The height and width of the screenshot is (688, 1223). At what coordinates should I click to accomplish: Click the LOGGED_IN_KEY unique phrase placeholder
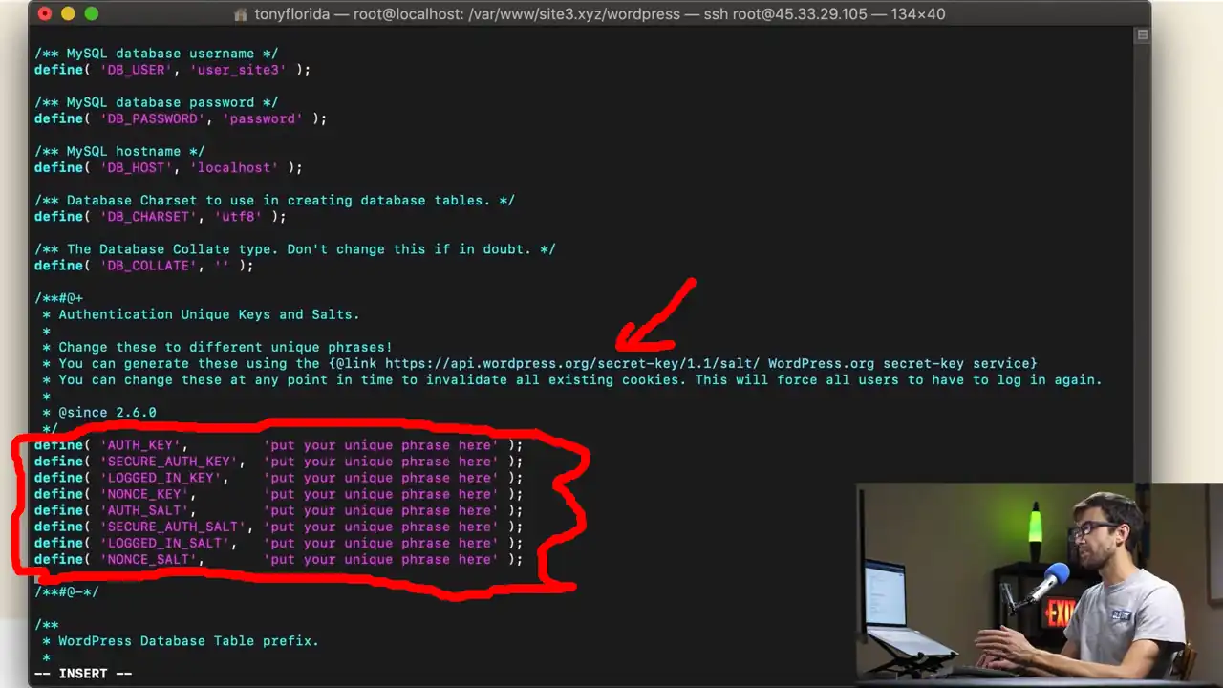click(x=381, y=478)
